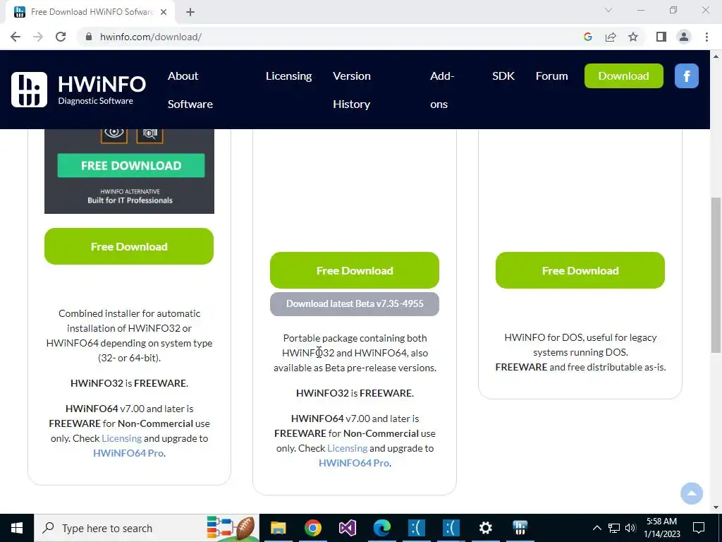Screen dimensions: 722x542
Task: Click the FREE DOWNLOAD ad banner button
Action: pyautogui.click(x=130, y=165)
